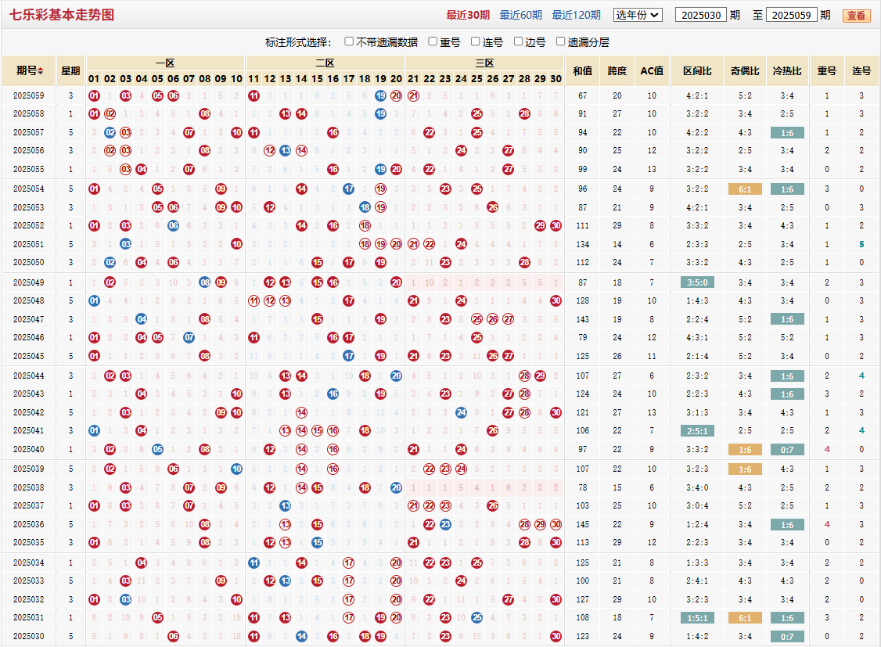Screen dimensions: 881x647
Task: Show the 最近120期 results
Action: click(576, 15)
